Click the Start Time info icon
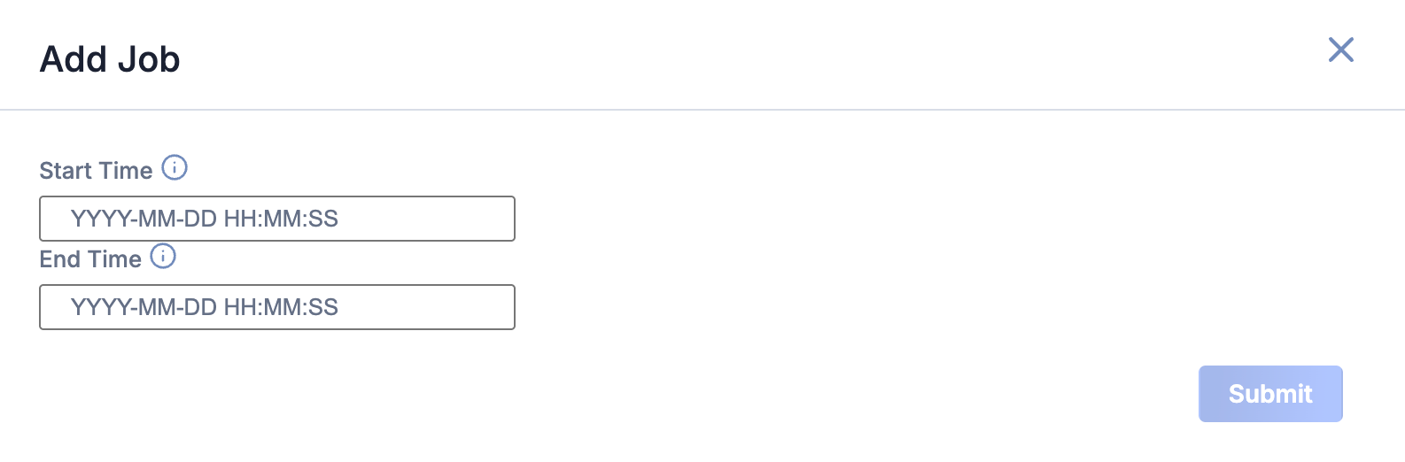Screen dimensions: 1405x462 click(x=175, y=167)
